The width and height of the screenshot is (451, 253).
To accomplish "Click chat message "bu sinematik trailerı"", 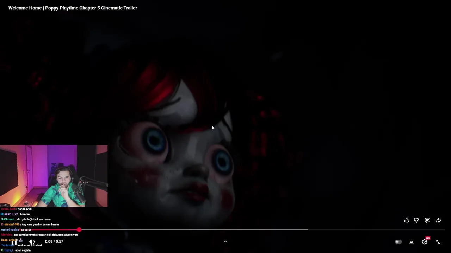I will (29, 245).
